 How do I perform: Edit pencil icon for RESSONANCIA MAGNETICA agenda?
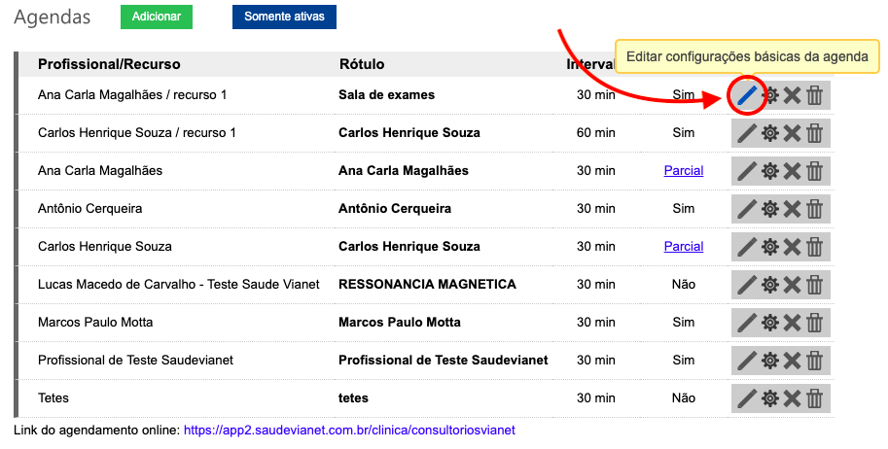(746, 285)
